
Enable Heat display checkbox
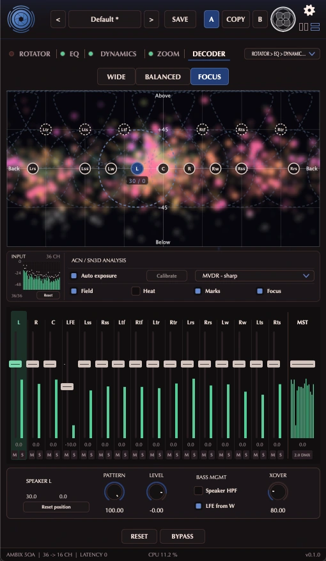pos(136,291)
